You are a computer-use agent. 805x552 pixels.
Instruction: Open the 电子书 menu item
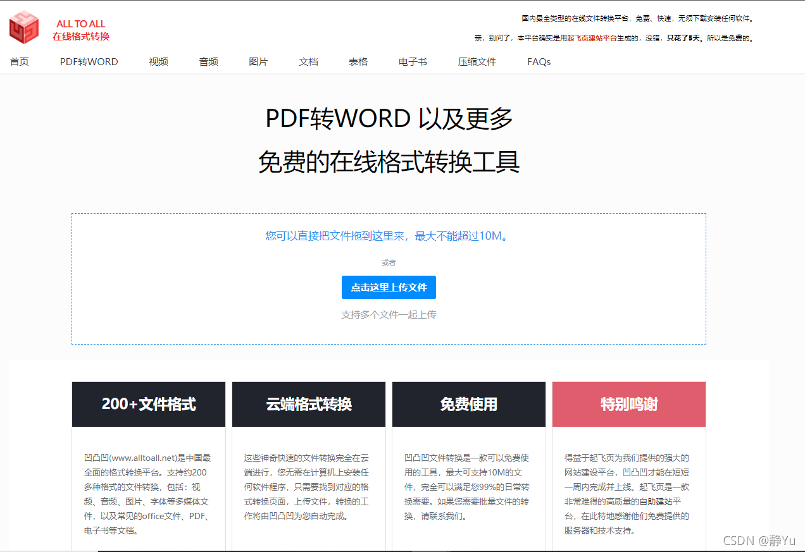click(x=413, y=62)
